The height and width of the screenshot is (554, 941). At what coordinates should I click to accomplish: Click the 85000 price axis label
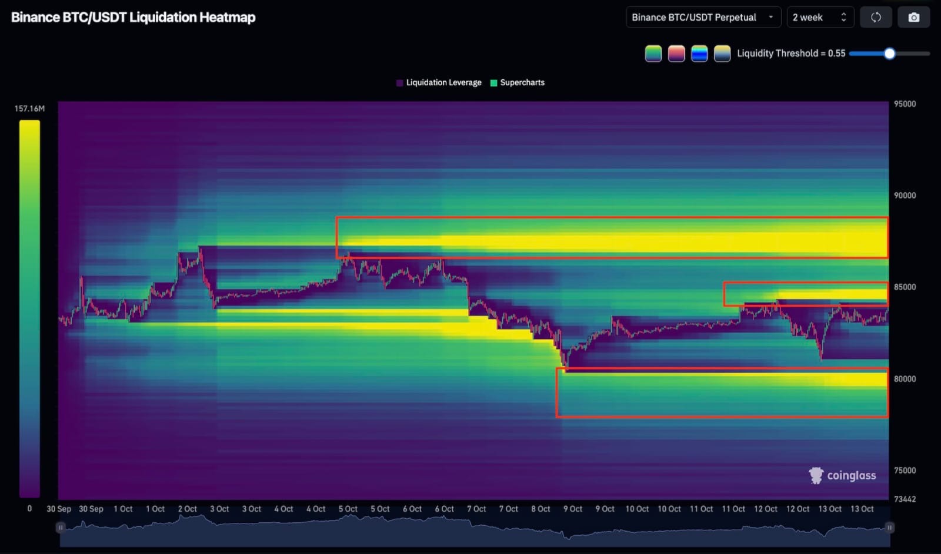pyautogui.click(x=905, y=287)
